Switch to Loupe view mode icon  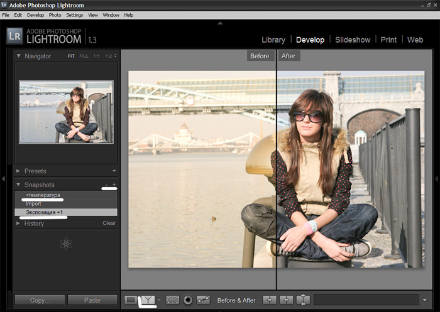[x=130, y=300]
